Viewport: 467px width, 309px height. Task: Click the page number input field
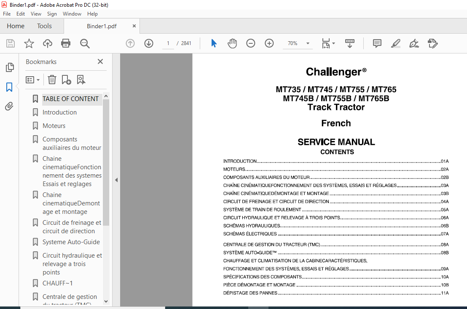(168, 43)
